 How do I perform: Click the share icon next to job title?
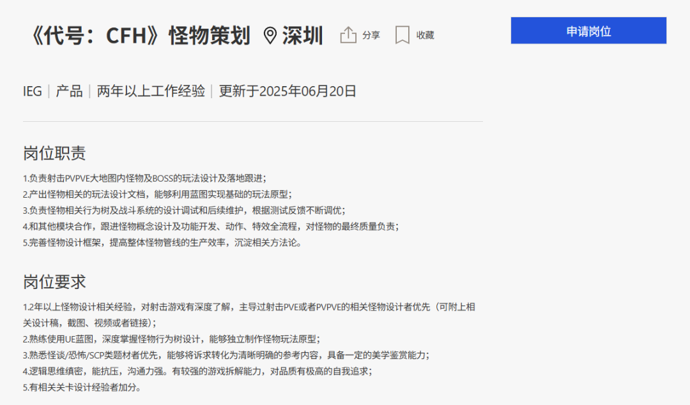point(348,35)
